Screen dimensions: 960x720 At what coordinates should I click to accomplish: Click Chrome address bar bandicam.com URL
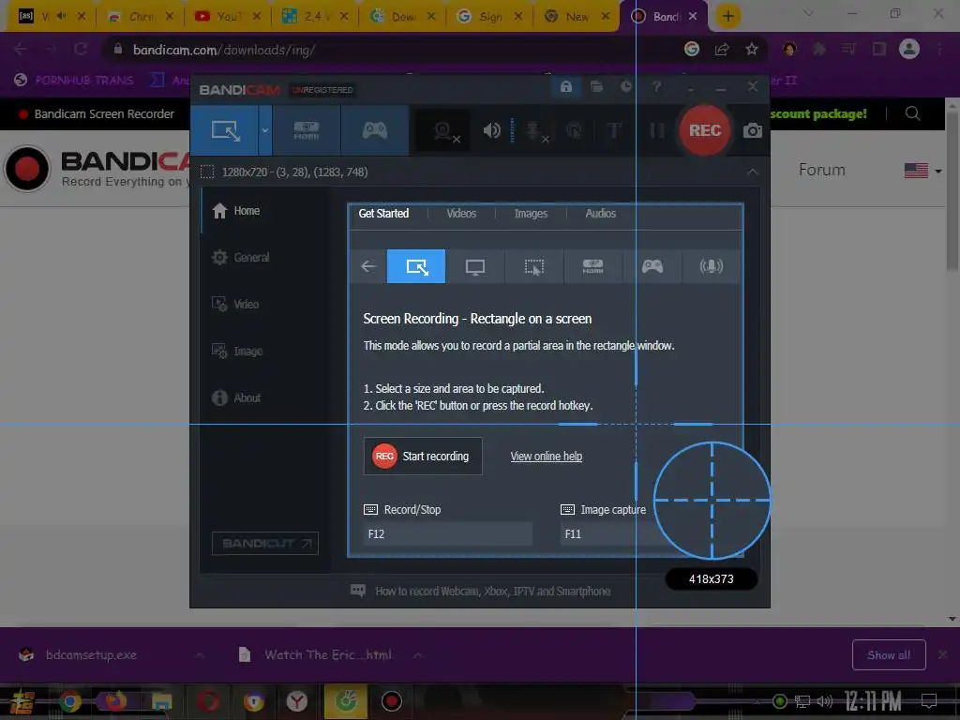pyautogui.click(x=224, y=50)
